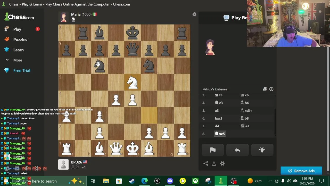Click the 86°F weather widget
This screenshot has height=186, width=330.
(255, 181)
